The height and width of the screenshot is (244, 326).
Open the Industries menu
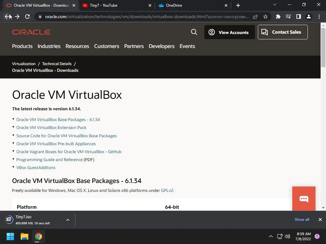point(49,46)
